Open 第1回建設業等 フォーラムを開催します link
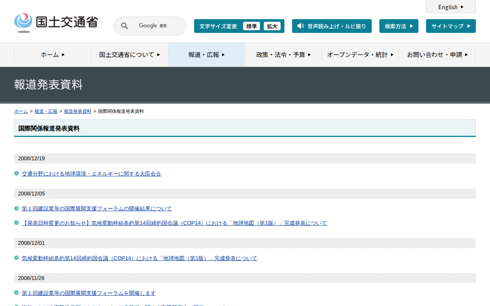Image resolution: width=490 pixels, height=306 pixels. click(89, 293)
